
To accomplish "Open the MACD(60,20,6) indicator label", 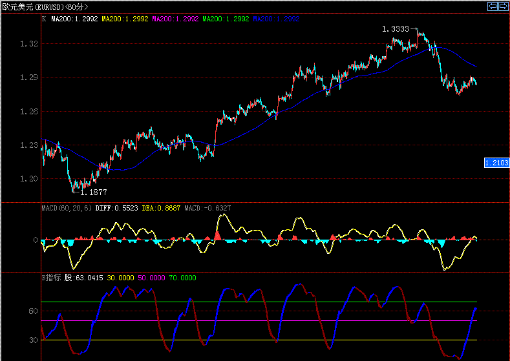I will (x=67, y=208).
